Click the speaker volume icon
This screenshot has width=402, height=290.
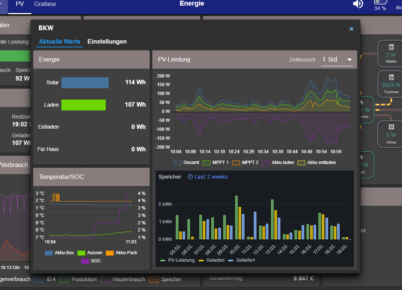(x=358, y=4)
